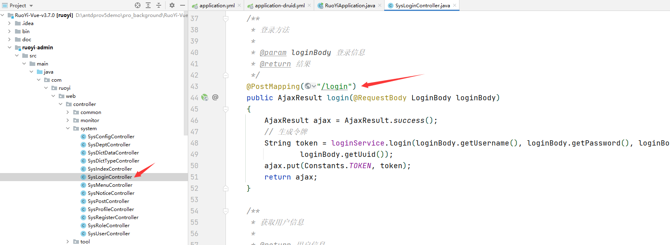Click the Collapse All icon in Project toolbar
This screenshot has width=670, height=245.
(159, 5)
